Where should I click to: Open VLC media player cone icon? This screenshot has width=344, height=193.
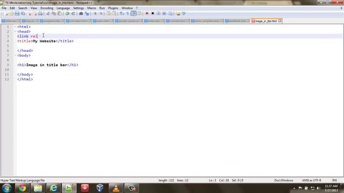pyautogui.click(x=116, y=188)
